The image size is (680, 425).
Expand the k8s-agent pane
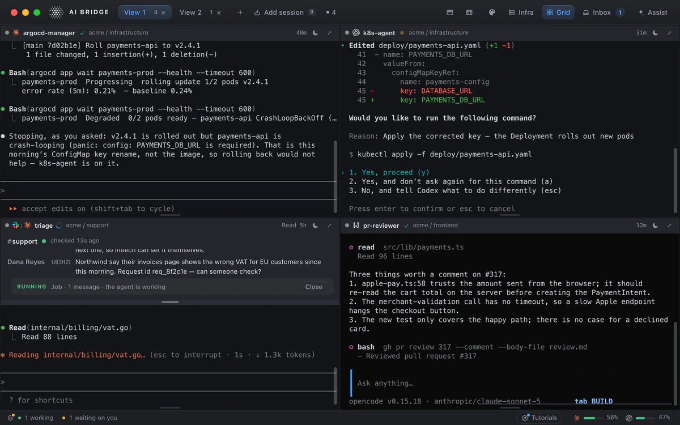pyautogui.click(x=669, y=33)
